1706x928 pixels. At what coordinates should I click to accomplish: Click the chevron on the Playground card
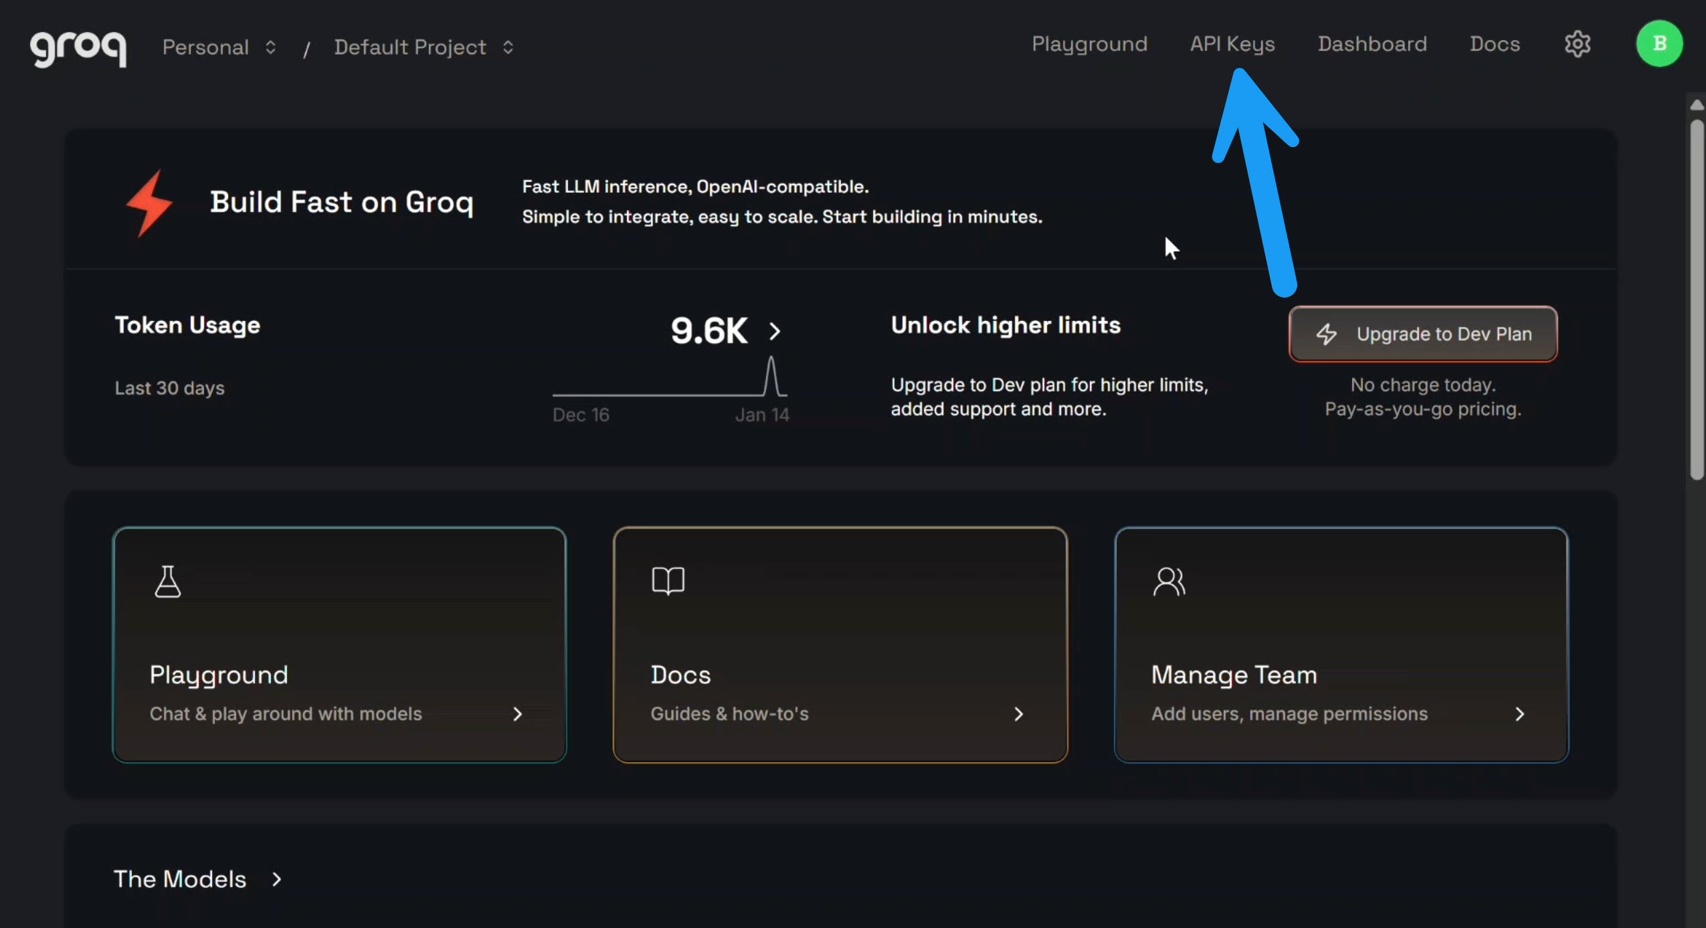[x=517, y=713]
